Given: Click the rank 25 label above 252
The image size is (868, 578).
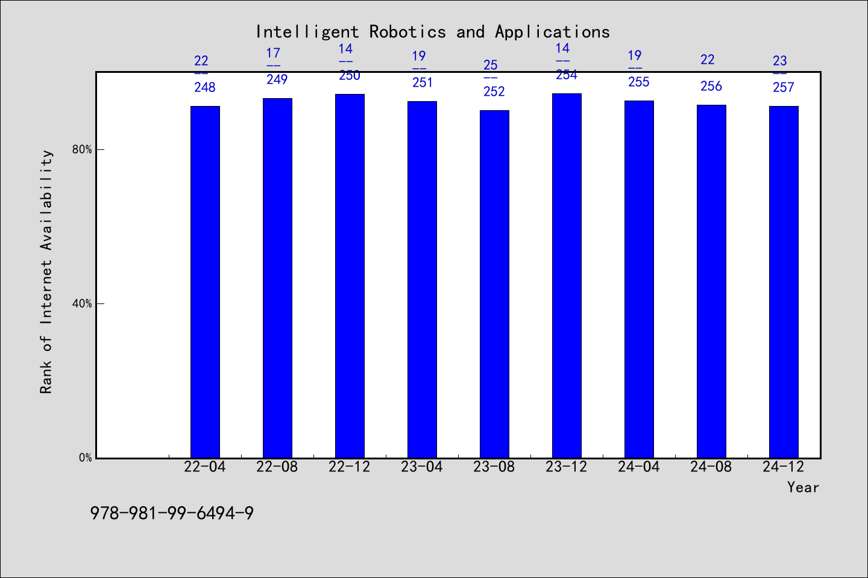Looking at the screenshot, I should pos(491,65).
